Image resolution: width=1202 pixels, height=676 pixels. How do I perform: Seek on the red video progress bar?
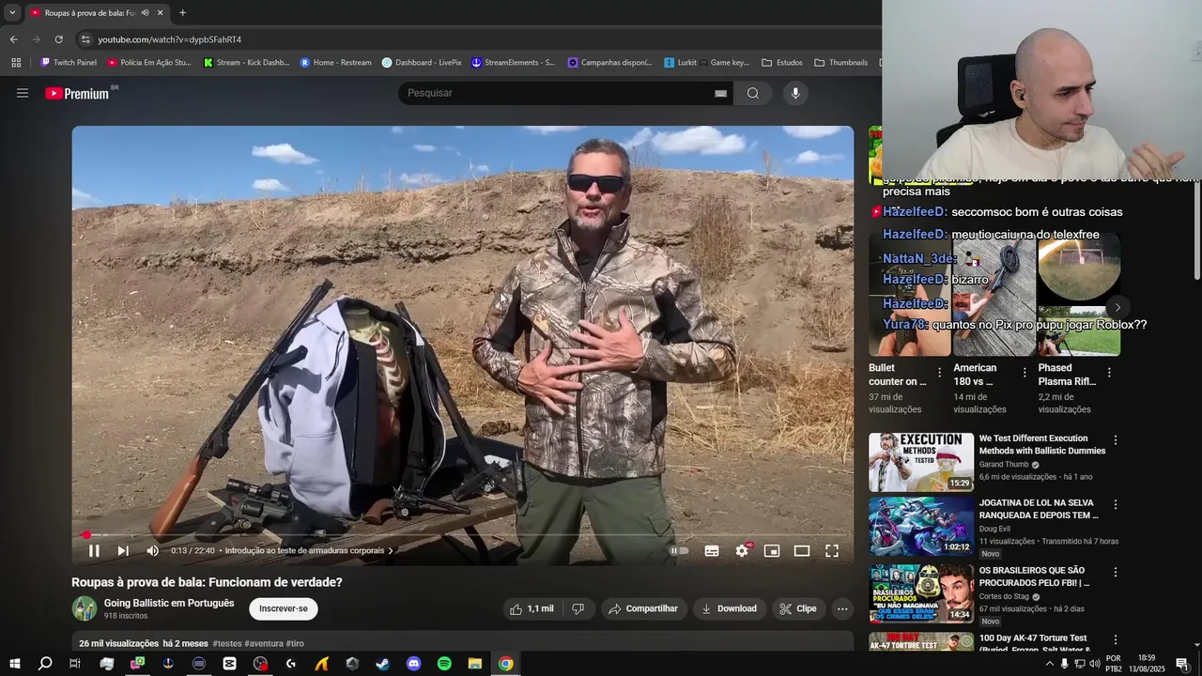[x=463, y=535]
